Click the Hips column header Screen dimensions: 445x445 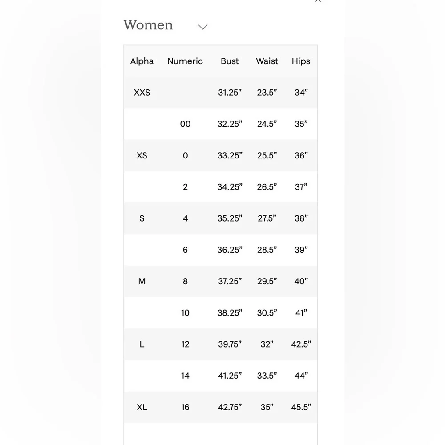(301, 61)
